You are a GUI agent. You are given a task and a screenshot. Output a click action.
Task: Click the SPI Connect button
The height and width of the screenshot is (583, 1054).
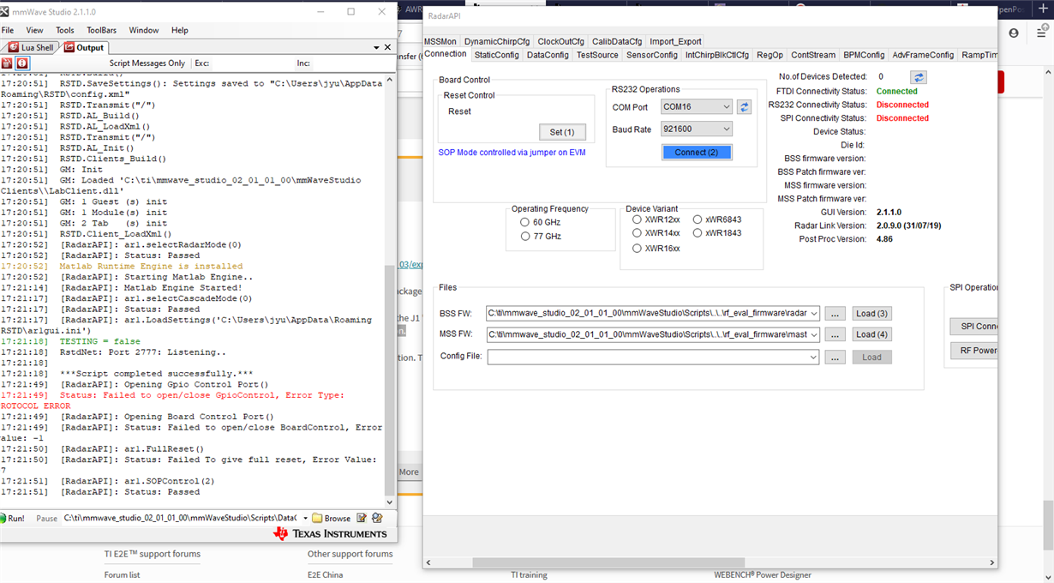pyautogui.click(x=973, y=327)
